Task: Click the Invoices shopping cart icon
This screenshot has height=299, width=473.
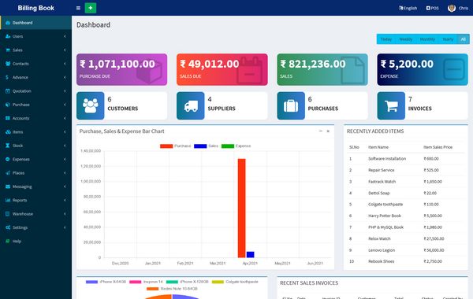Action: point(391,105)
